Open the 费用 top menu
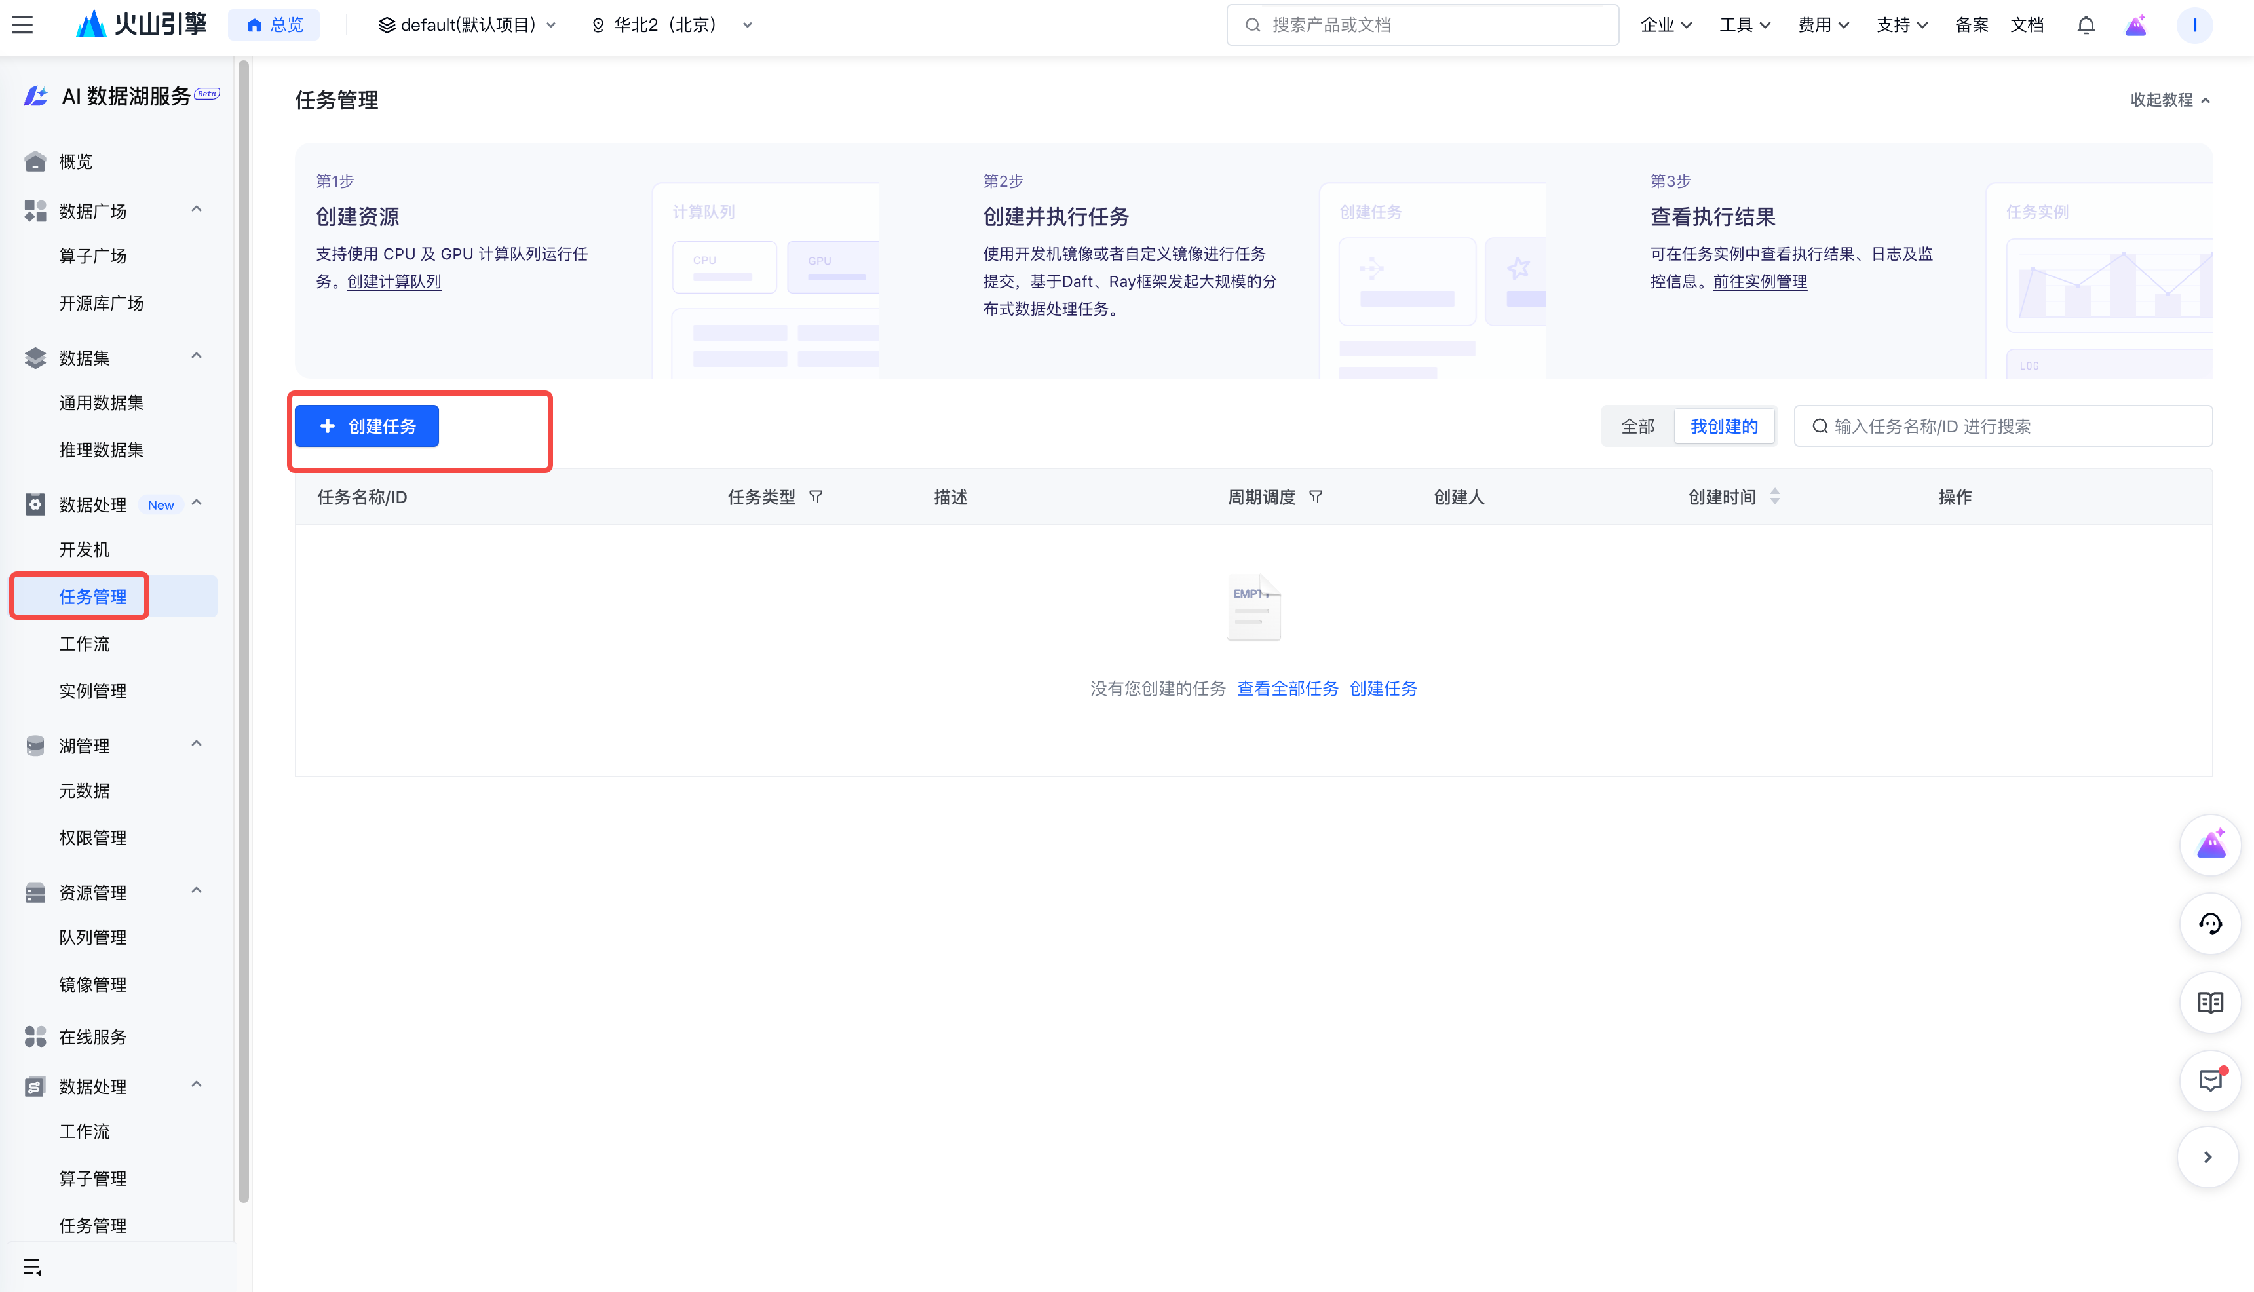The width and height of the screenshot is (2254, 1292). tap(1823, 25)
